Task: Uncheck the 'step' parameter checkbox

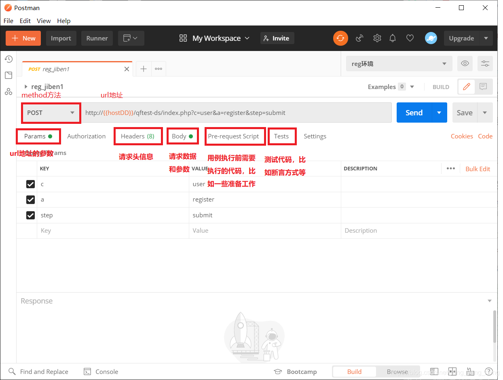Action: [30, 215]
